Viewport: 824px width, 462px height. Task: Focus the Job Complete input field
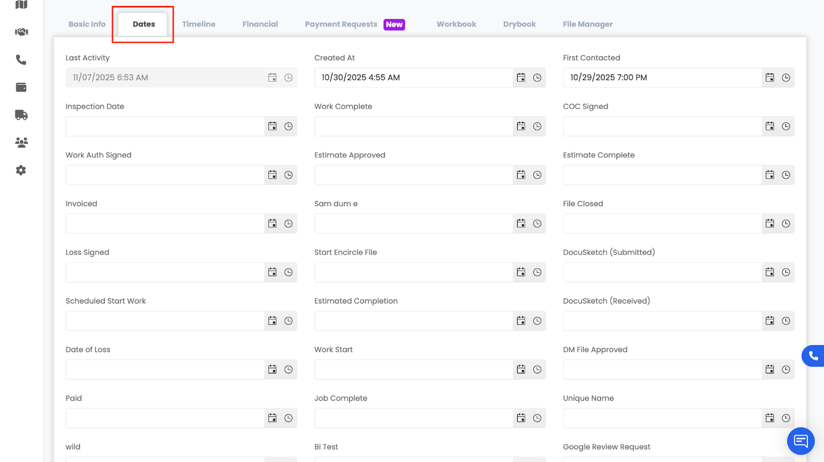[x=414, y=418]
